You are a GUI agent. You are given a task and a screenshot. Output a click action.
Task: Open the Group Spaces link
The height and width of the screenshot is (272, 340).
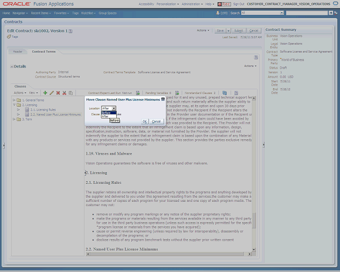coord(107,13)
